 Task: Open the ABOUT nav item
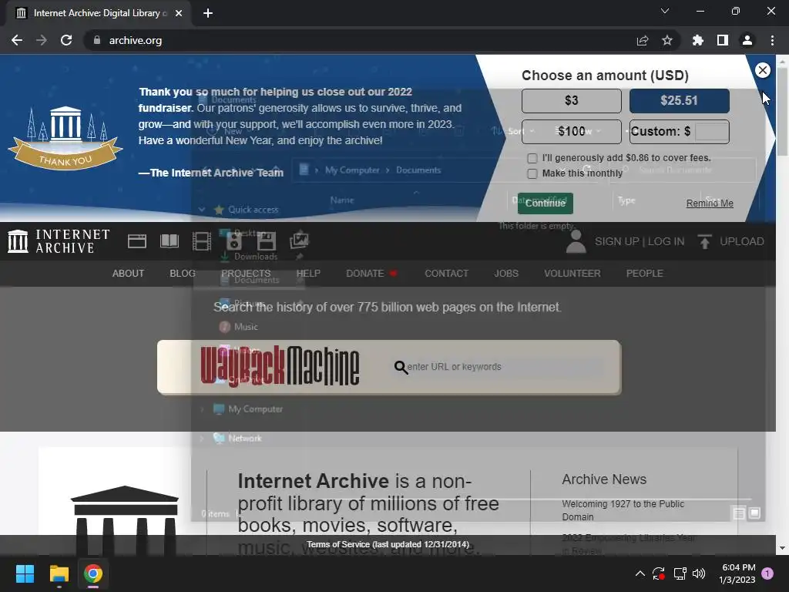[x=128, y=274]
